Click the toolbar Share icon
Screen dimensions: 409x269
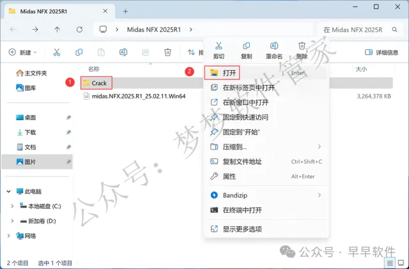pos(145,52)
